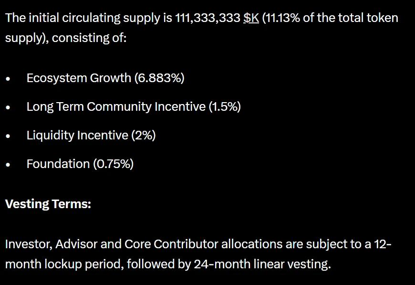415x285 pixels.
Task: Click the bullet before Long Term Community Incentive
Action: (8, 108)
